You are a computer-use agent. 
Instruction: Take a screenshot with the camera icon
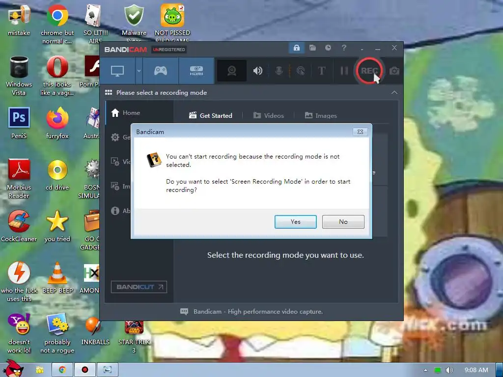click(394, 71)
